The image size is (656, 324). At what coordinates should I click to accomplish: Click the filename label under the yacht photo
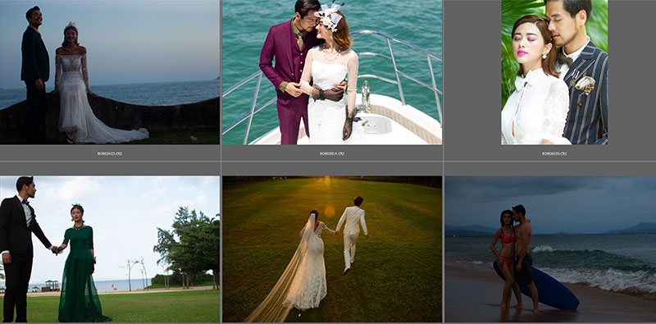click(x=332, y=153)
